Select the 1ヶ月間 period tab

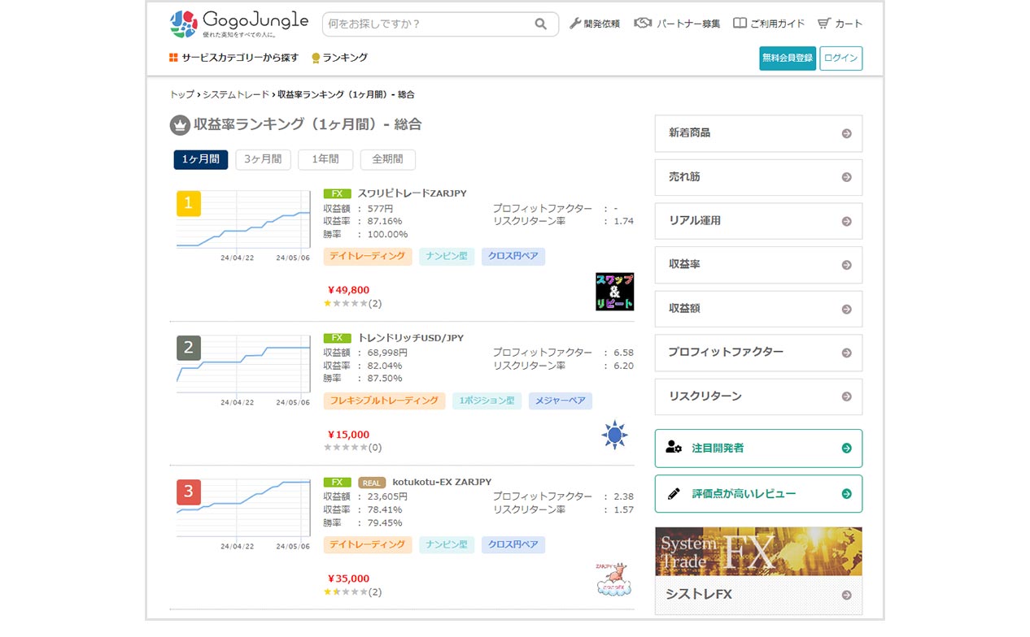pyautogui.click(x=201, y=159)
